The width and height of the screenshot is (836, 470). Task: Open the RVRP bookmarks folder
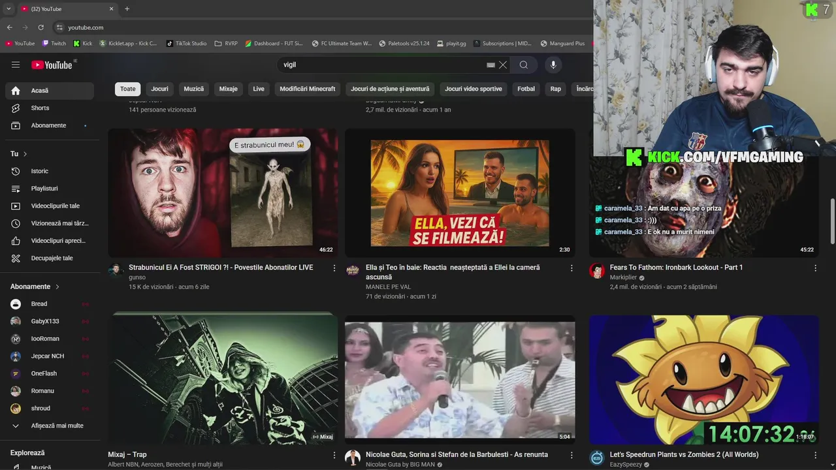coord(226,44)
